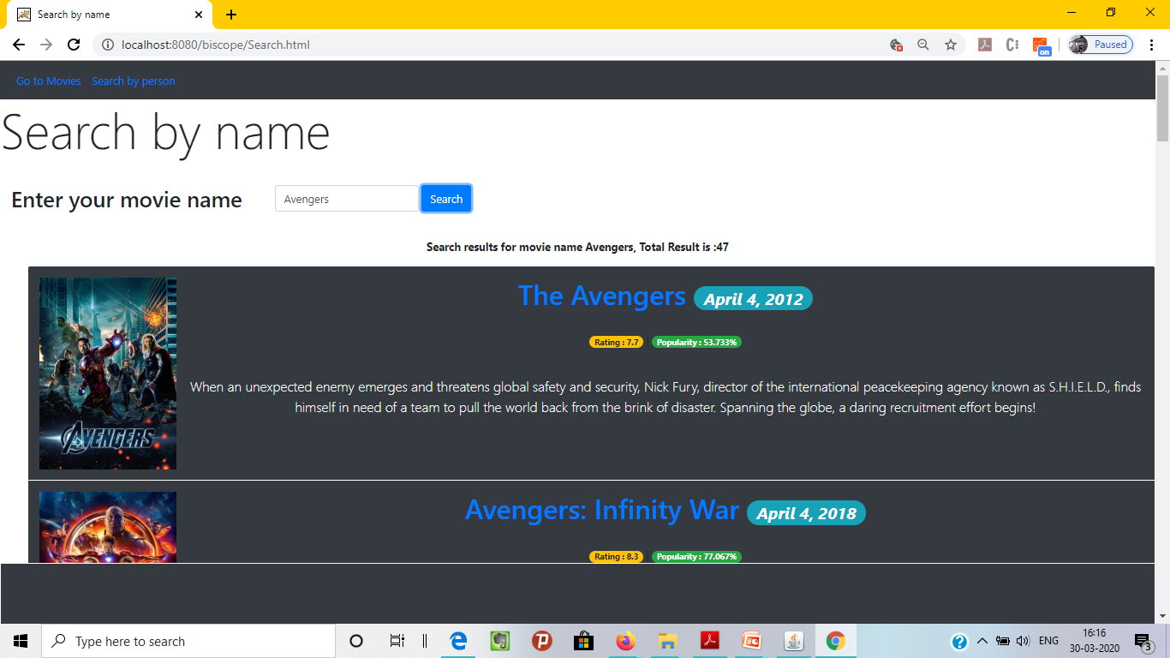Image resolution: width=1170 pixels, height=658 pixels.
Task: Click the browser Forward arrow
Action: click(x=46, y=45)
